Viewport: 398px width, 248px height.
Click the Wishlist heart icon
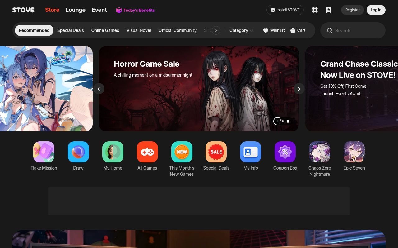(266, 30)
